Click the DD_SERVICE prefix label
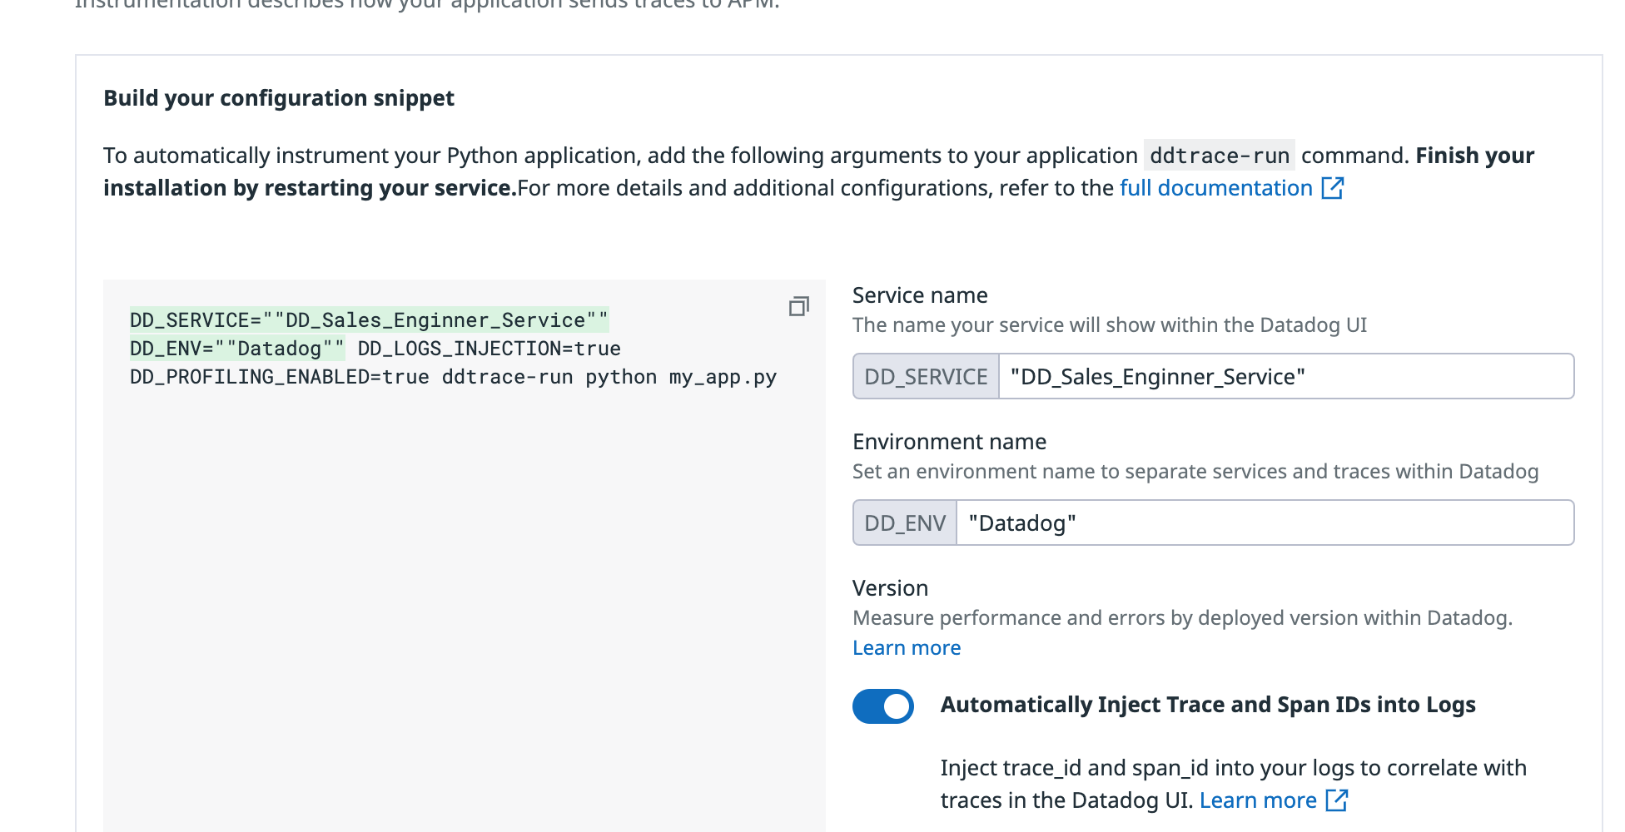 pyautogui.click(x=926, y=376)
